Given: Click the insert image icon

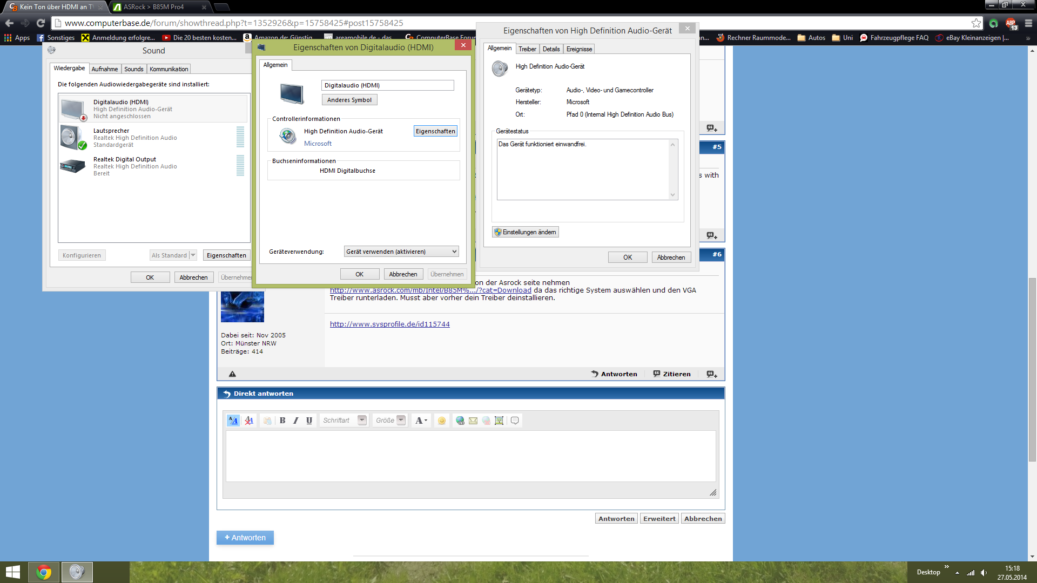Looking at the screenshot, I should pos(499,421).
